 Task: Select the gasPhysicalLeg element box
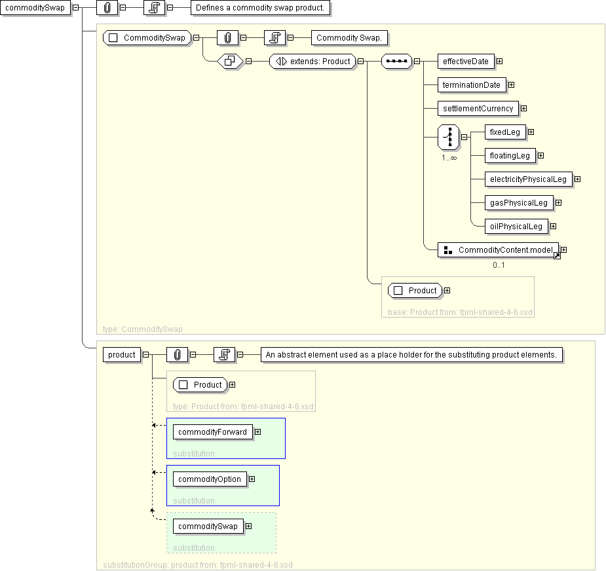tap(519, 203)
